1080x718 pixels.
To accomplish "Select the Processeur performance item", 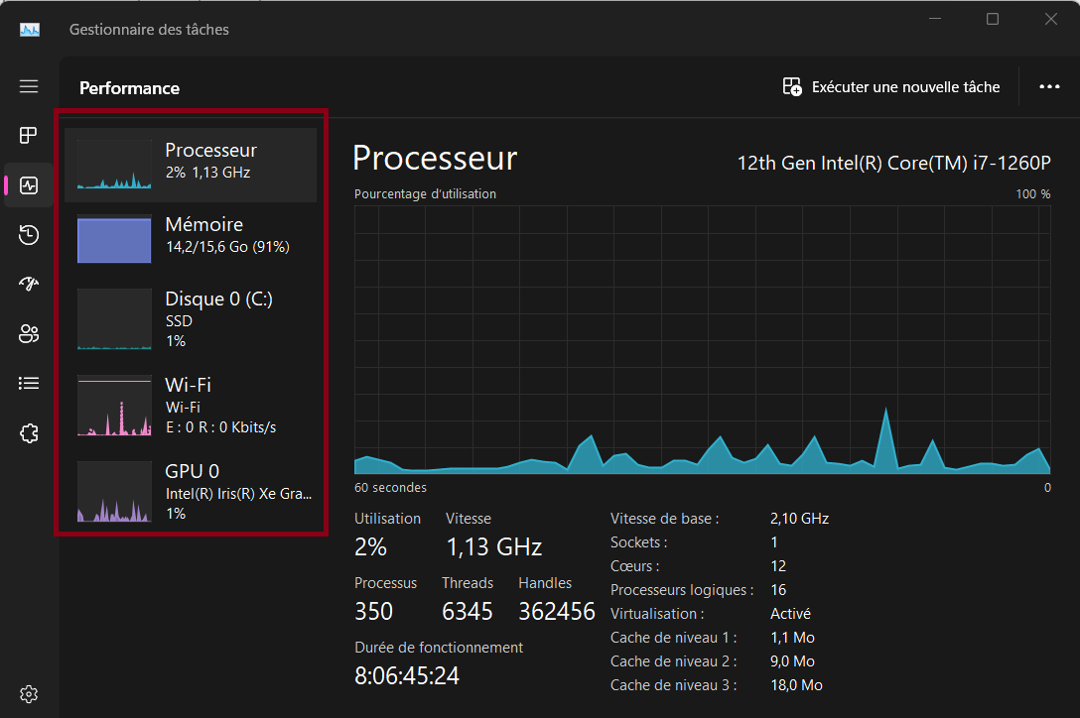I will coord(191,165).
